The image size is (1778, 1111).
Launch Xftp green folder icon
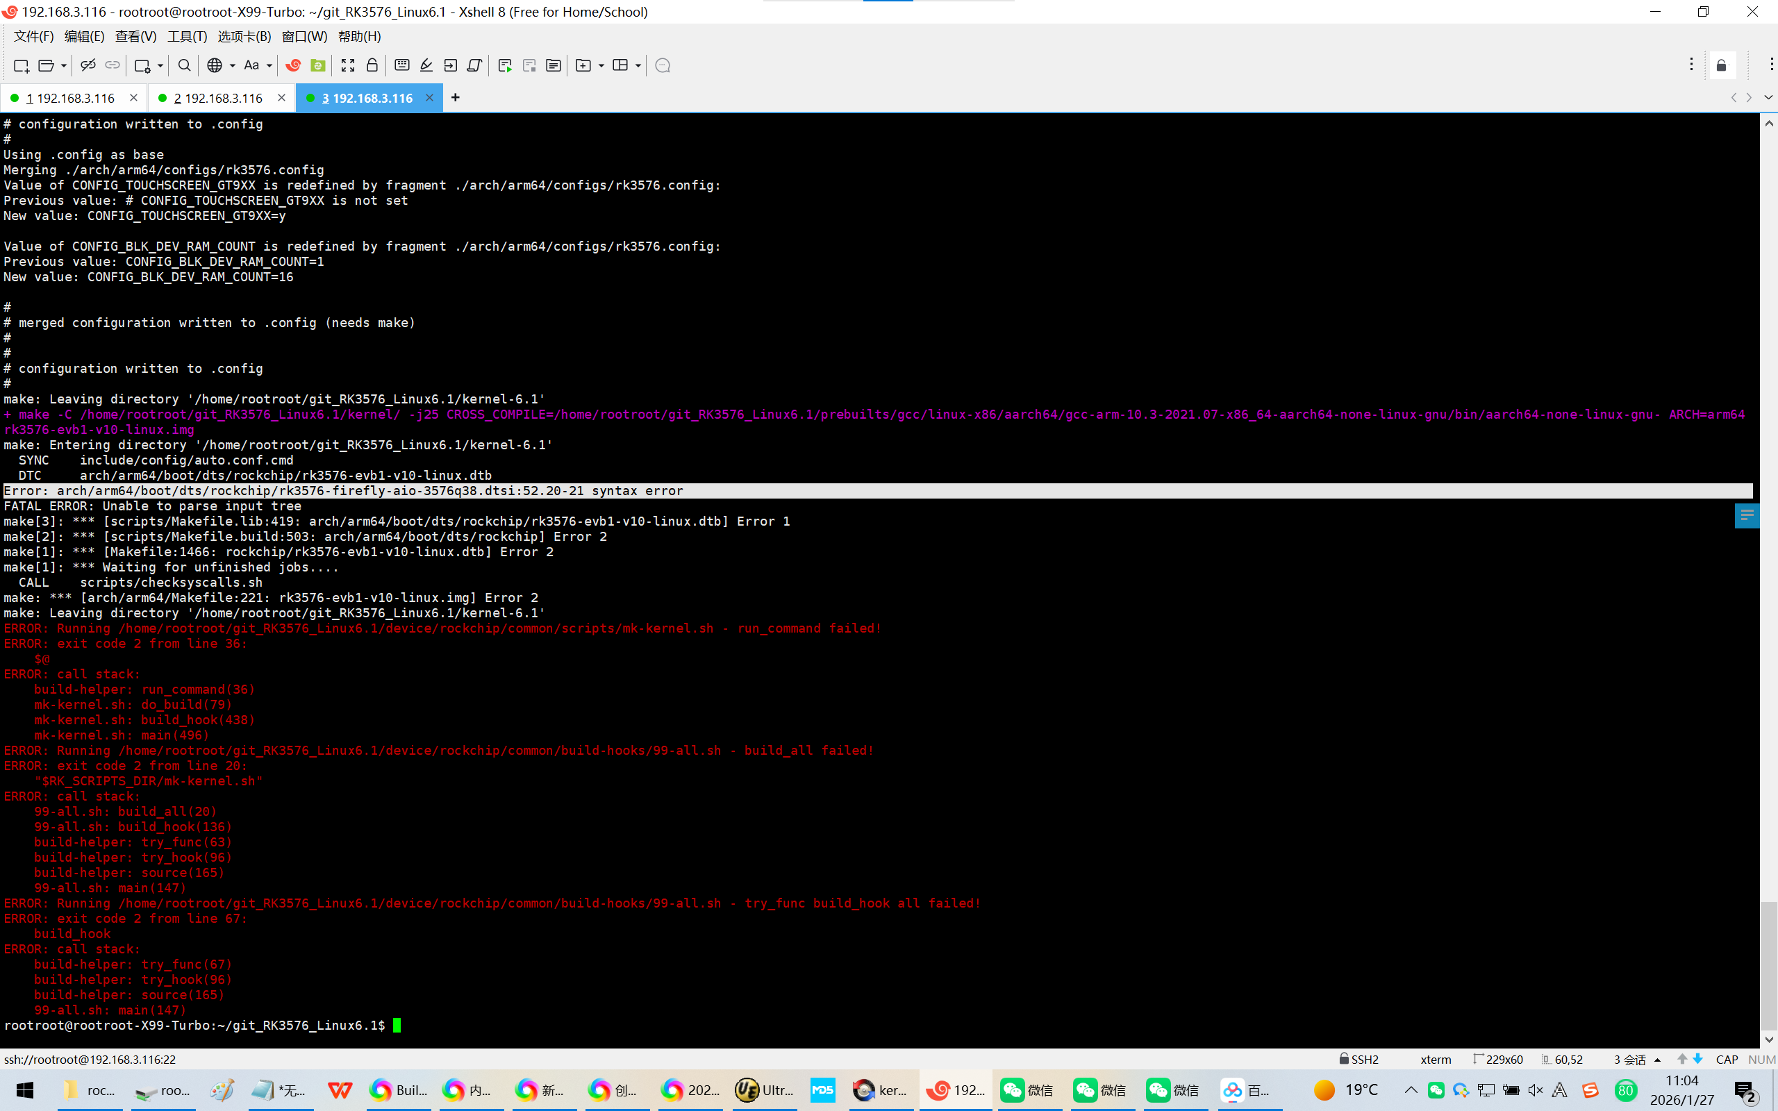point(318,65)
